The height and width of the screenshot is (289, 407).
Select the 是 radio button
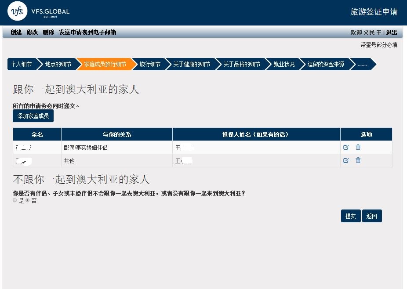[15, 200]
